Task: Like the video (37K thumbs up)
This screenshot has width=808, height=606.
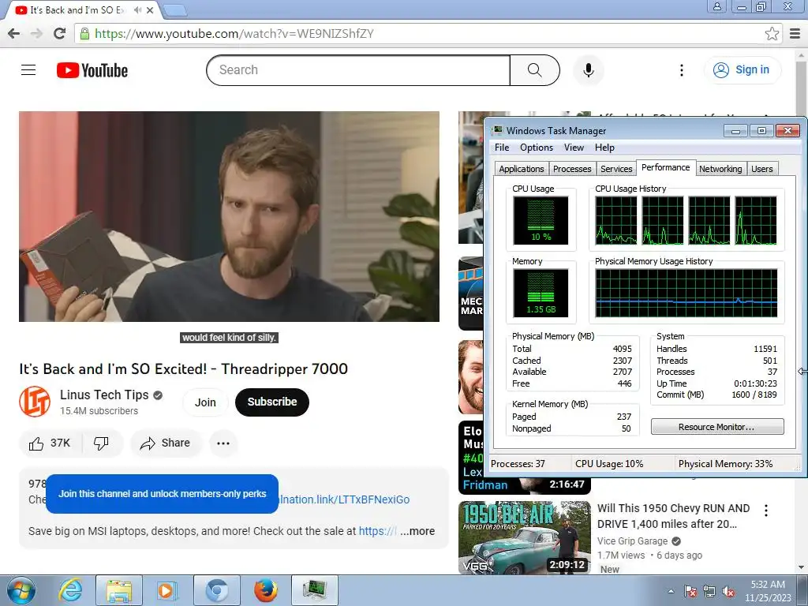Action: tap(50, 443)
